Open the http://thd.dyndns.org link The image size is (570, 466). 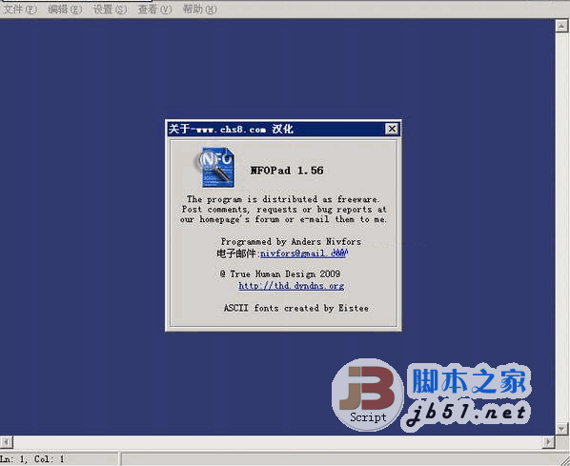[291, 286]
